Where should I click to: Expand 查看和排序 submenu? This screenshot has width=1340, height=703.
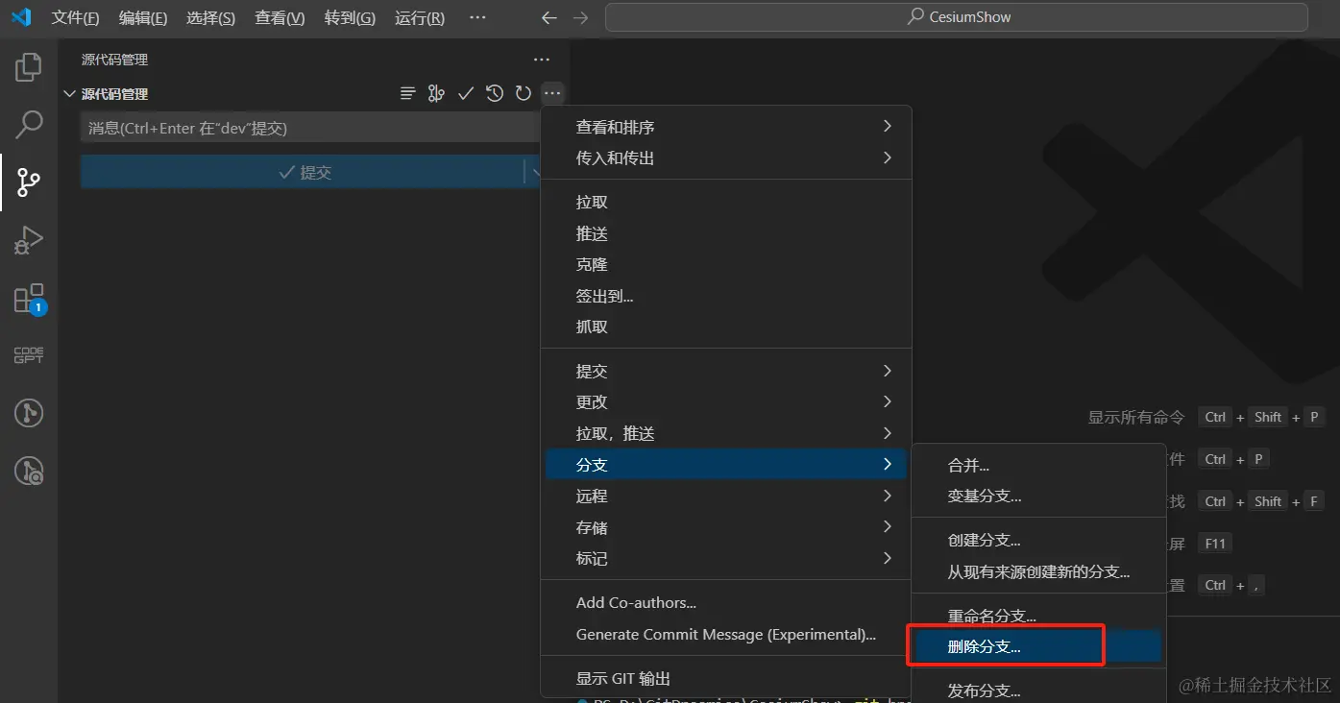tap(726, 127)
